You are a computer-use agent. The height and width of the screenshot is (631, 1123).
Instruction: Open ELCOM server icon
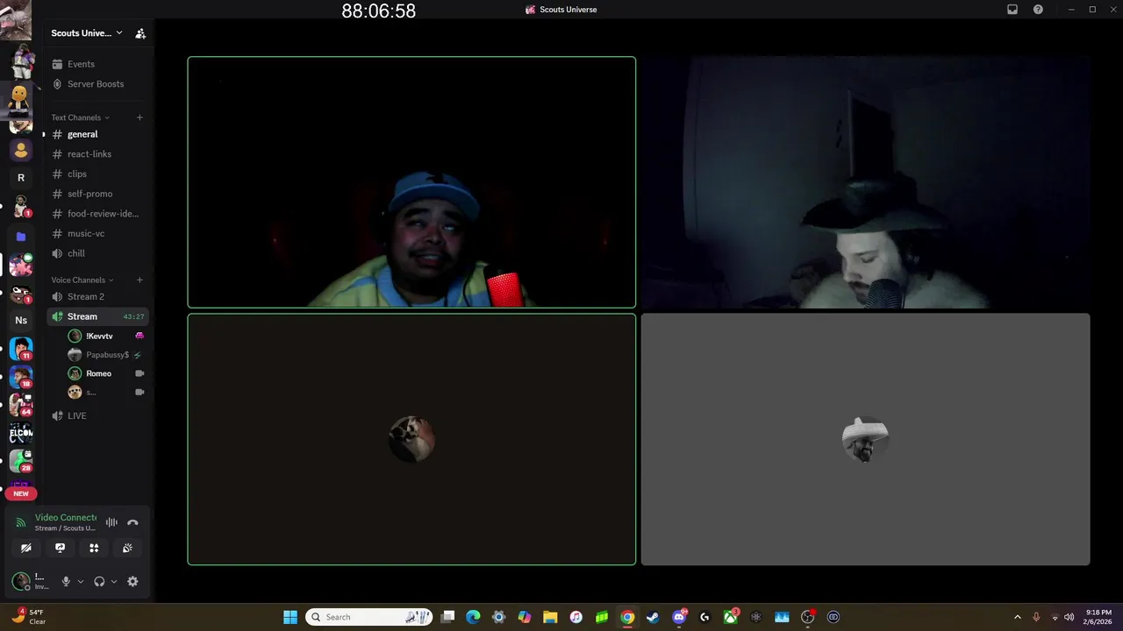click(21, 432)
